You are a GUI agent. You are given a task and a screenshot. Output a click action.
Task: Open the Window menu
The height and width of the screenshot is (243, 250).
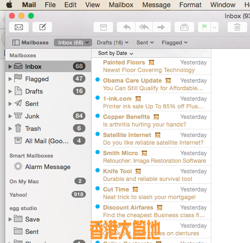point(223,5)
